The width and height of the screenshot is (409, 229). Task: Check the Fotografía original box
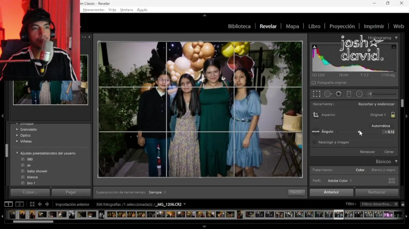314,83
